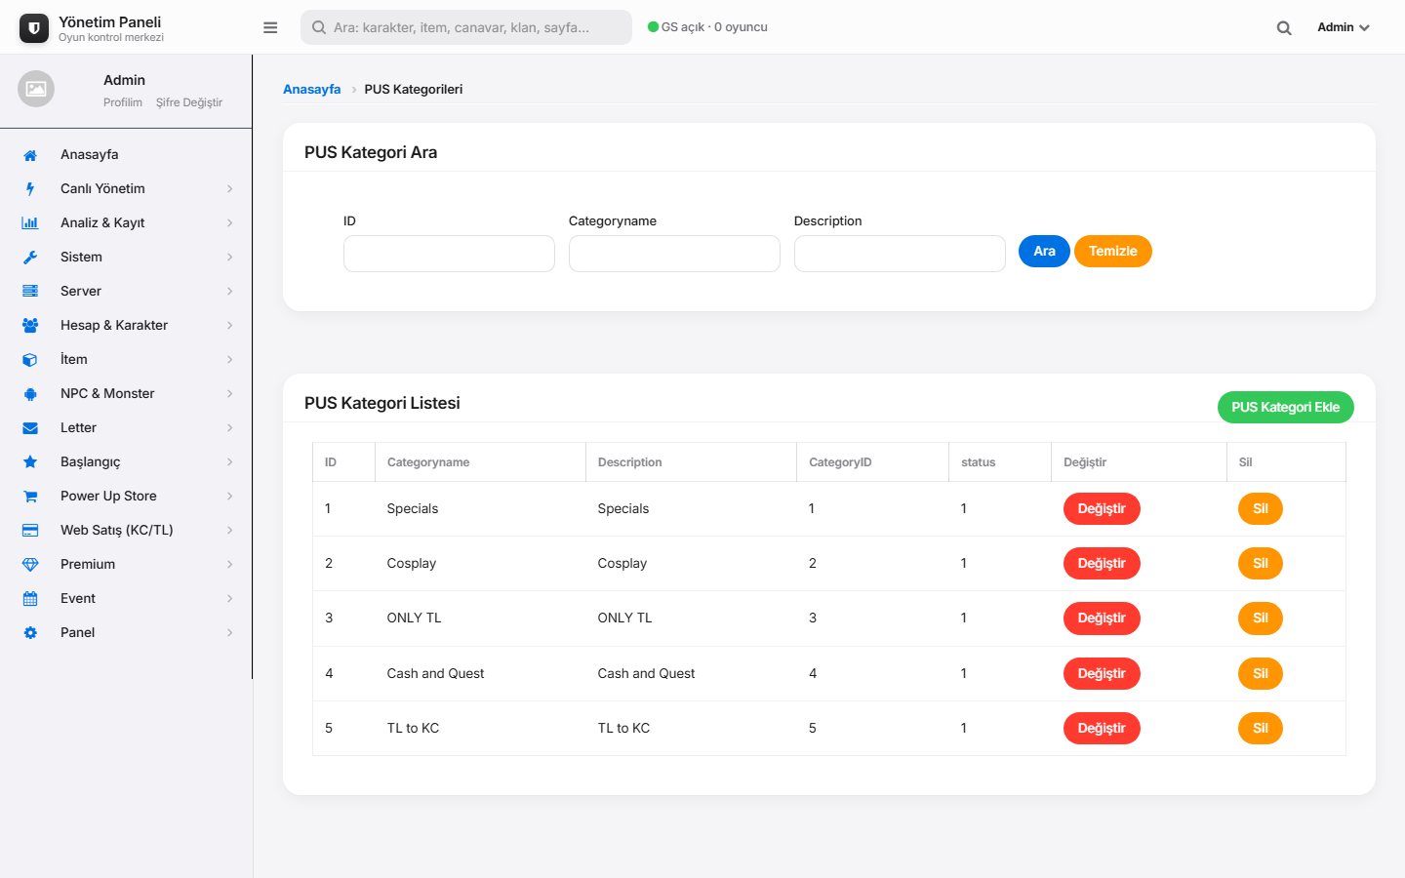The height and width of the screenshot is (878, 1405).
Task: Click the Premium diamond icon
Action: click(30, 565)
